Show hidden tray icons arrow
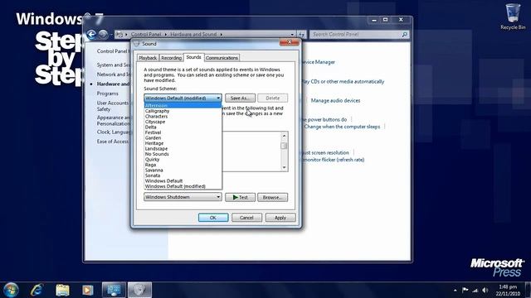Image resolution: width=531 pixels, height=298 pixels. pyautogui.click(x=455, y=291)
